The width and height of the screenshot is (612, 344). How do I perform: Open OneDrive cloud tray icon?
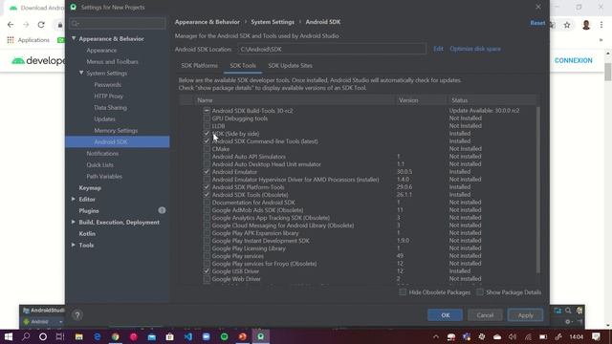point(497,337)
